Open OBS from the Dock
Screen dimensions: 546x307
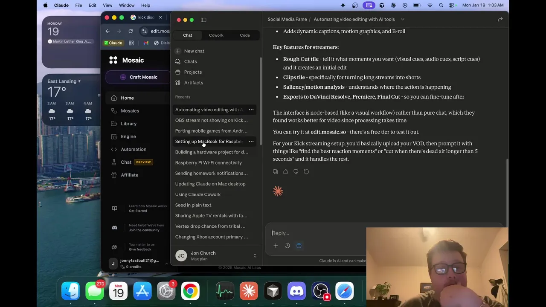320,291
